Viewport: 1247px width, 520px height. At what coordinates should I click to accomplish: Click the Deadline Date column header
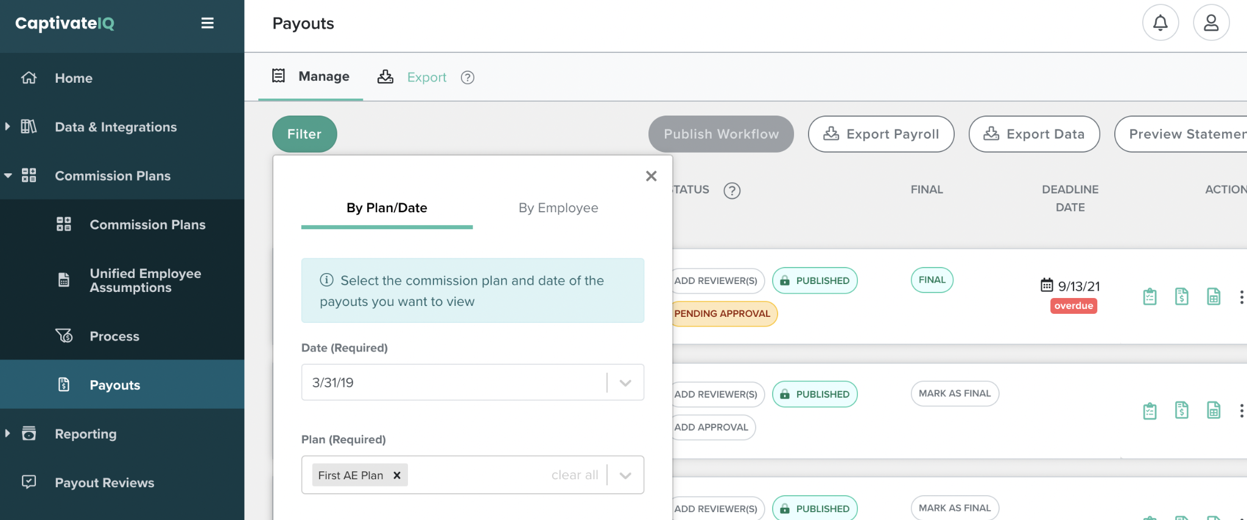1070,198
